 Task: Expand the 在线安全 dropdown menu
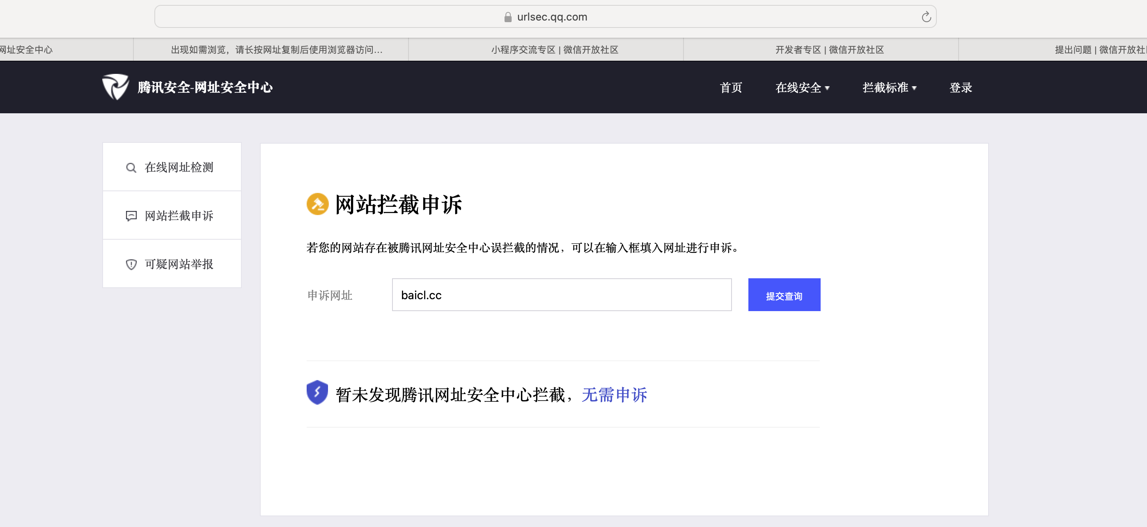point(802,88)
